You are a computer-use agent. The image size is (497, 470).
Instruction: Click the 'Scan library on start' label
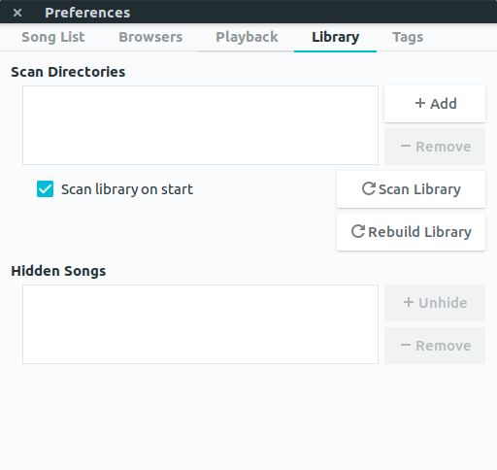click(x=127, y=189)
